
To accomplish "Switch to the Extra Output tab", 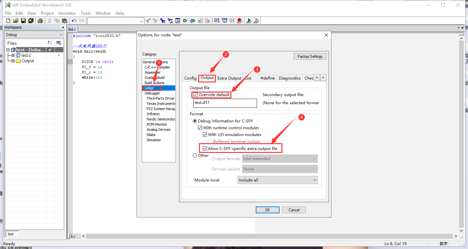I will pyautogui.click(x=229, y=78).
